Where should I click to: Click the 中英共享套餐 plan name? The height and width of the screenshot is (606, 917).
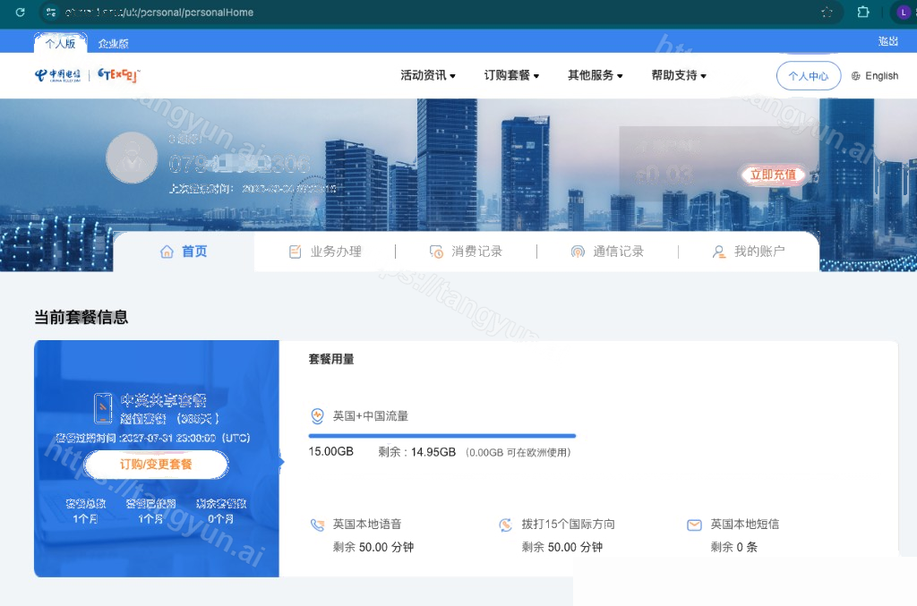click(163, 400)
